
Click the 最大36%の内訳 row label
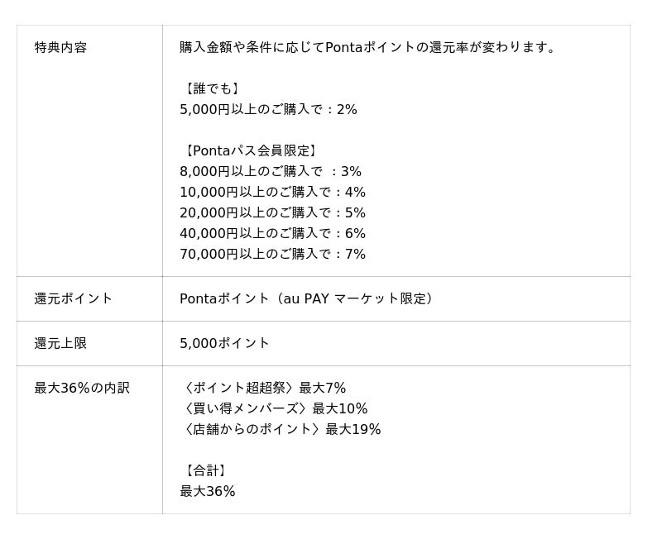tap(82, 388)
